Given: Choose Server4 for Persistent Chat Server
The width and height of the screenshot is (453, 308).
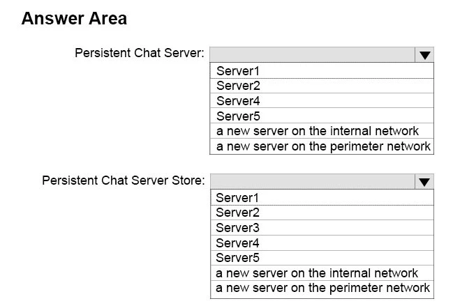Looking at the screenshot, I should coord(321,101).
